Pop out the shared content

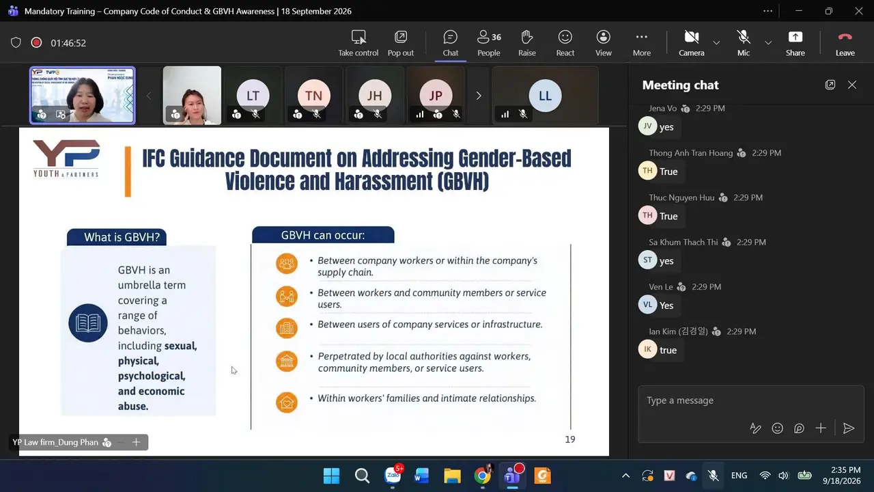[401, 42]
